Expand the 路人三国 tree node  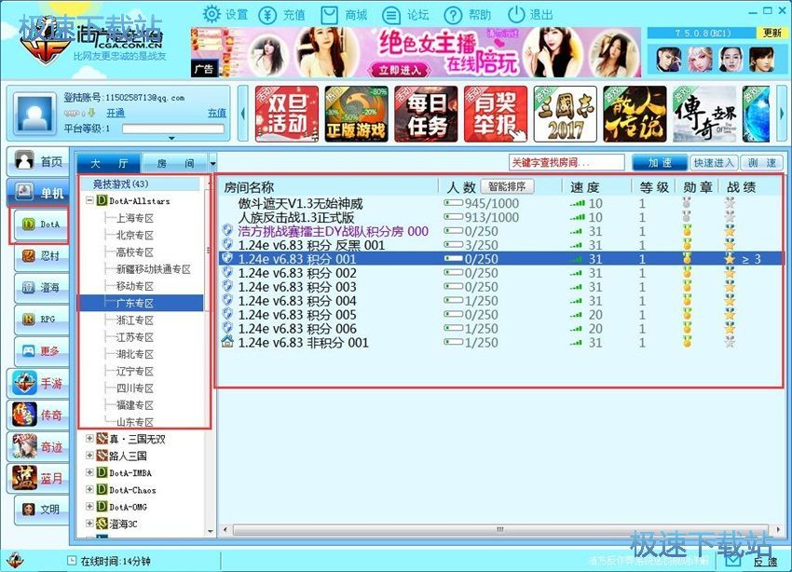(89, 456)
